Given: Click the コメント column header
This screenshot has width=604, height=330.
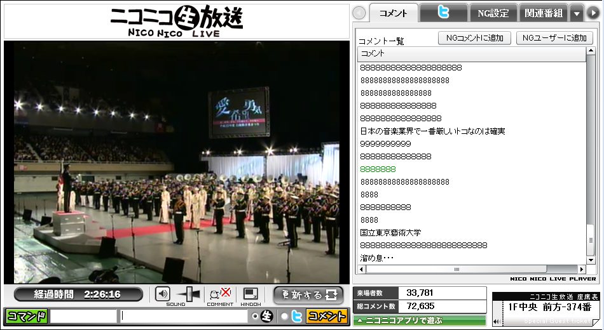Looking at the screenshot, I should [472, 54].
